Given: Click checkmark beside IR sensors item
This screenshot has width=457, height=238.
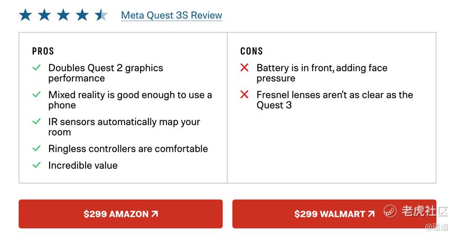Looking at the screenshot, I should [36, 121].
